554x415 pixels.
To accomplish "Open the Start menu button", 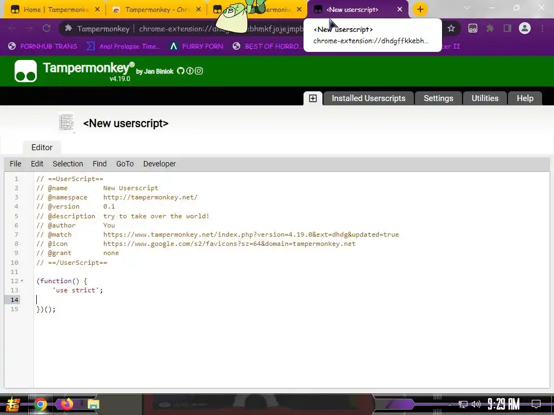I will (13, 404).
